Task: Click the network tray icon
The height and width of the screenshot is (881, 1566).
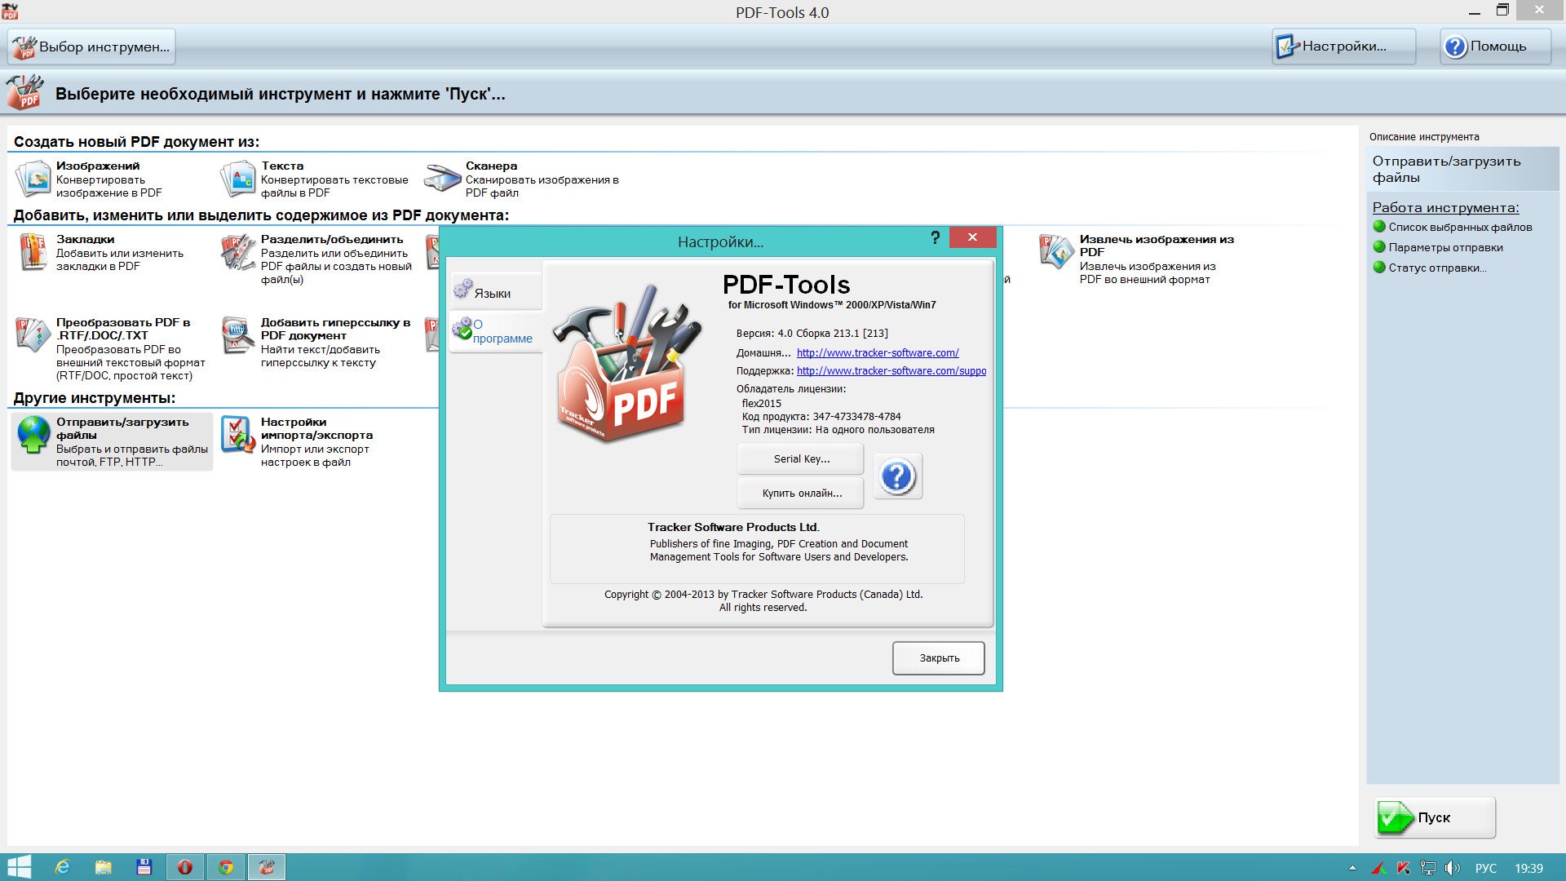Action: 1427,868
